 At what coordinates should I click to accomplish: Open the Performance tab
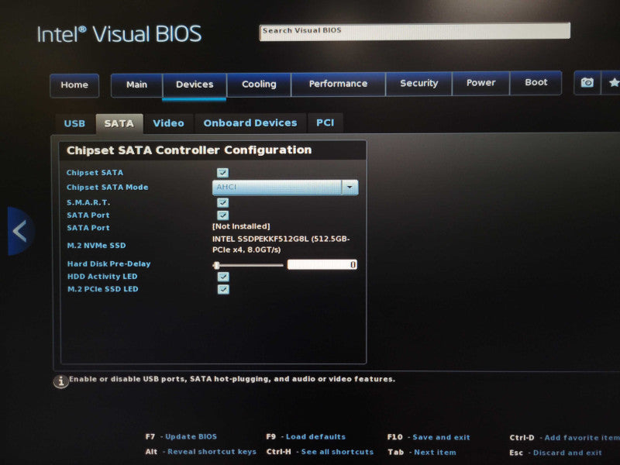click(x=338, y=84)
